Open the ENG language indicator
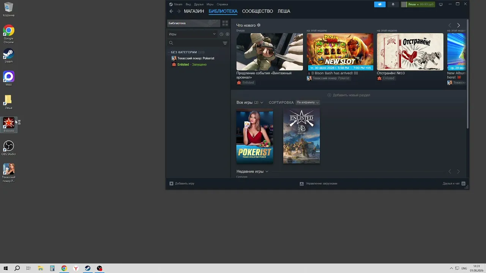Image resolution: width=486 pixels, height=273 pixels. (x=464, y=268)
